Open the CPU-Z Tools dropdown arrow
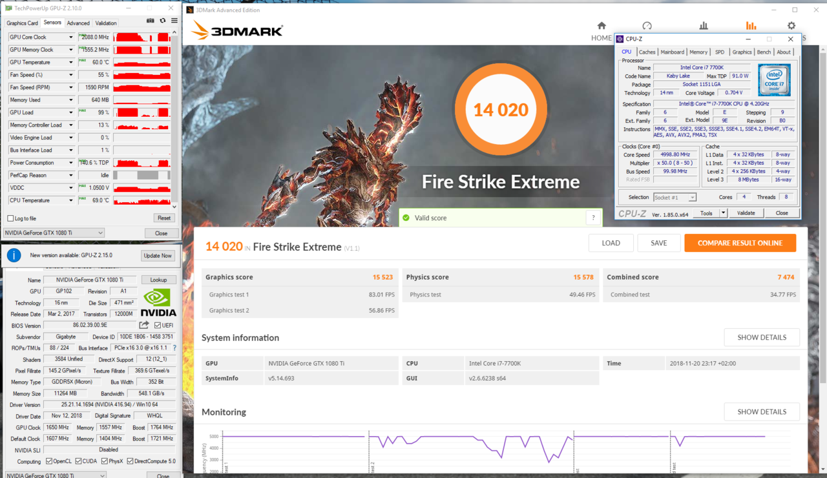 pyautogui.click(x=724, y=213)
